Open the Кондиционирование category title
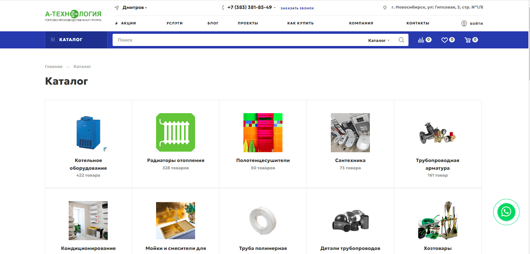 (x=88, y=248)
